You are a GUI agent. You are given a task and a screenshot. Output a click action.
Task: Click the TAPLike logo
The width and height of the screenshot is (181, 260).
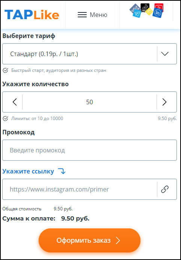[32, 15]
